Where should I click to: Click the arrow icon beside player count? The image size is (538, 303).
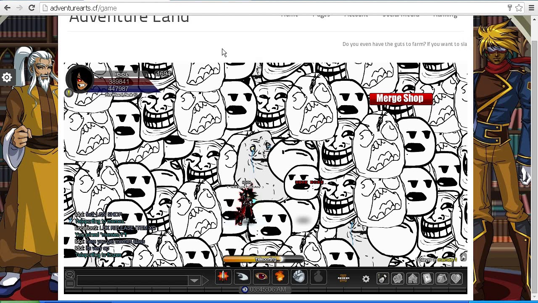[x=463, y=257]
